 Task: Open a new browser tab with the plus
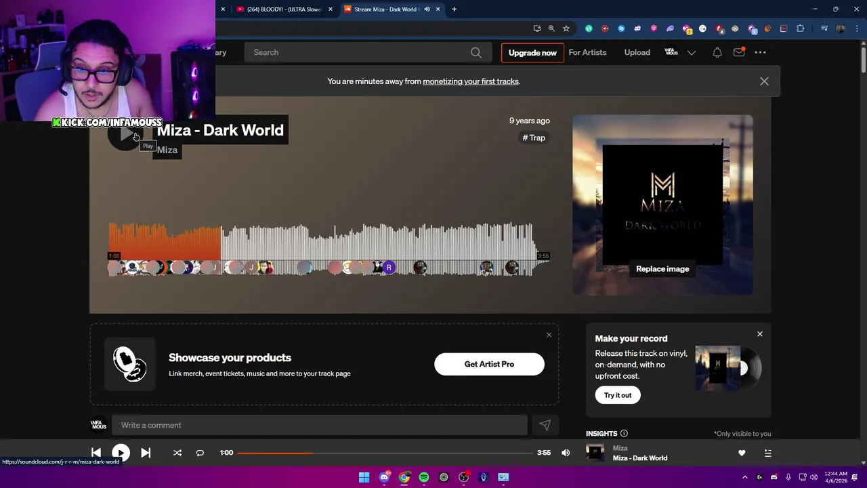[x=454, y=9]
